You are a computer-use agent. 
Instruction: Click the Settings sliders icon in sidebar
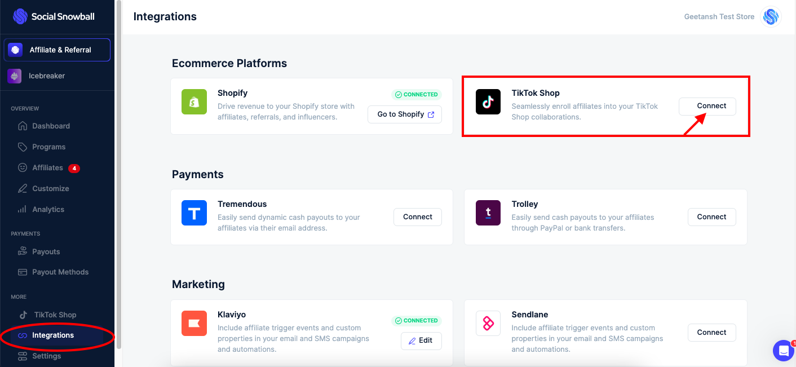23,356
